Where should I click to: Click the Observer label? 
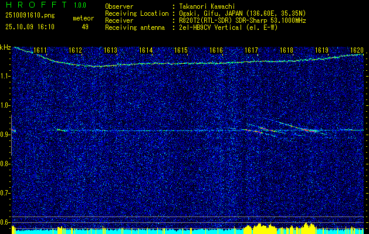click(119, 6)
